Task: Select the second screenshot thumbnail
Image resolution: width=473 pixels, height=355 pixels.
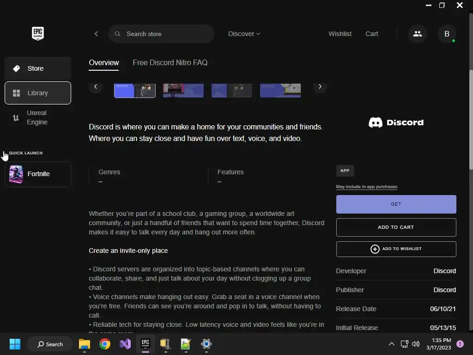Action: (183, 91)
